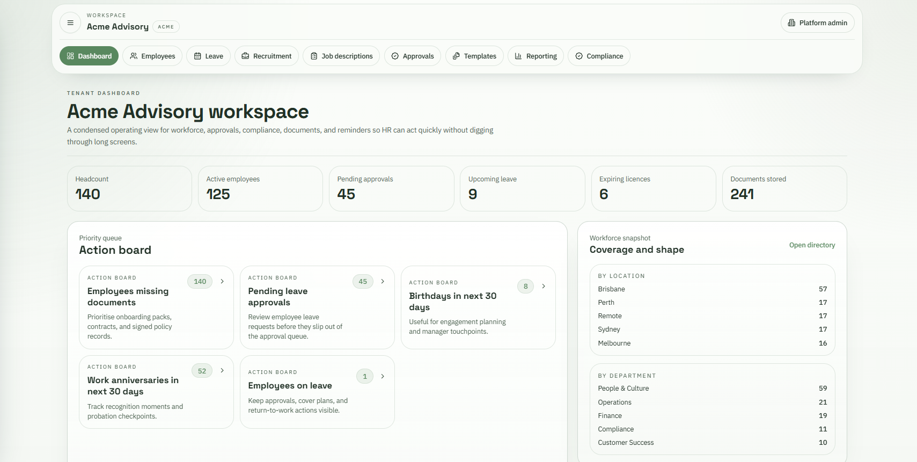Select the Active employees stat card
This screenshot has width=917, height=462.
[260, 188]
